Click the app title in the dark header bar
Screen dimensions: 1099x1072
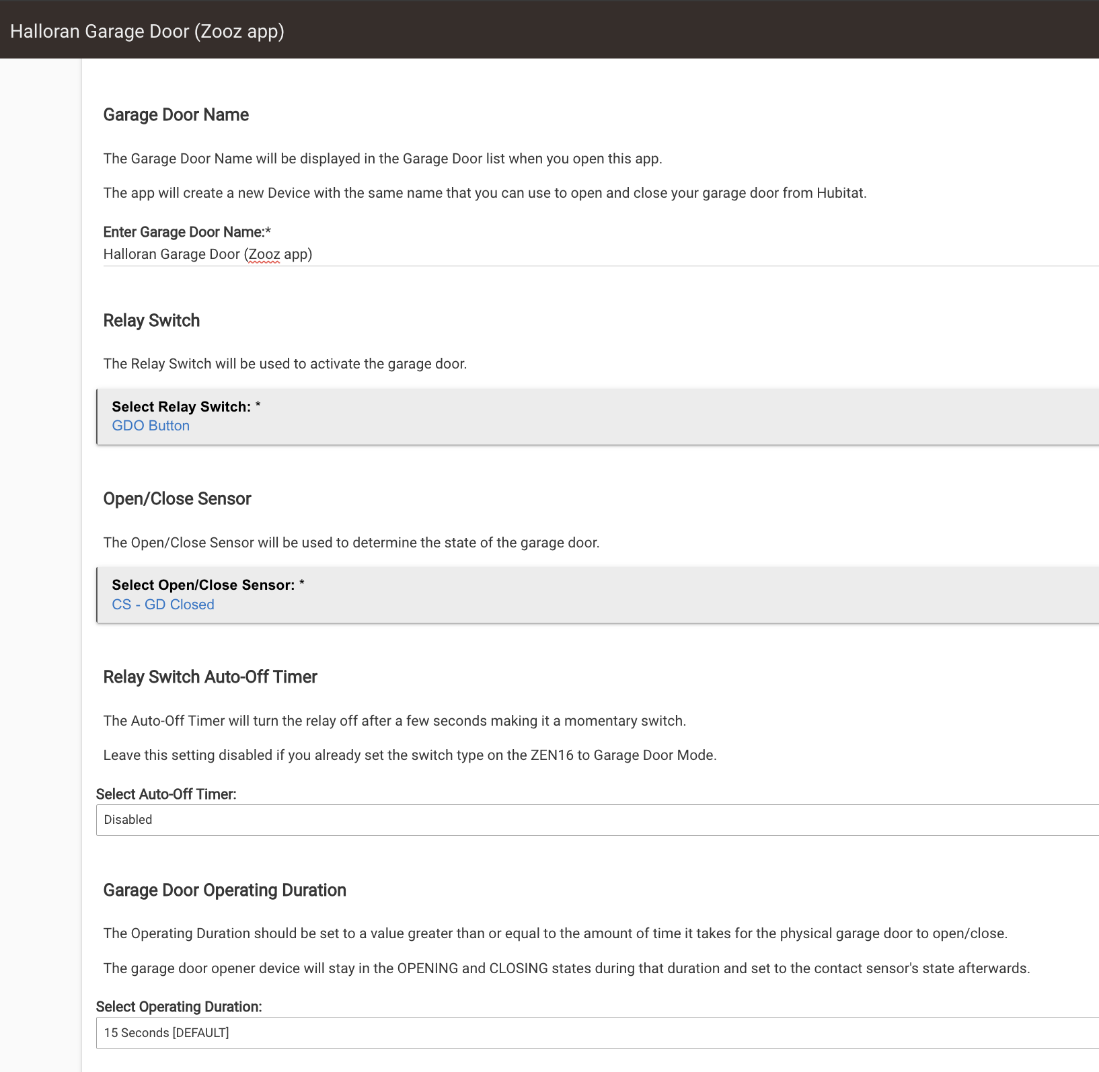[147, 32]
